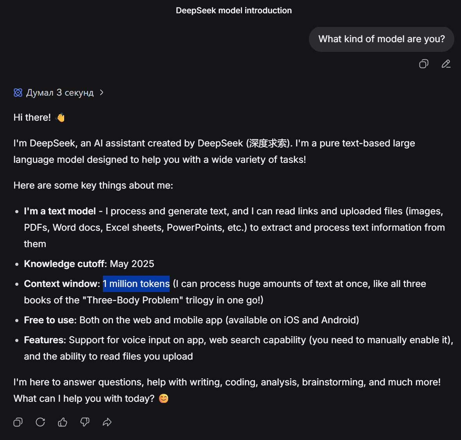Click the "DeepSeek model introduction" chat title
The image size is (461, 440).
[x=233, y=11]
